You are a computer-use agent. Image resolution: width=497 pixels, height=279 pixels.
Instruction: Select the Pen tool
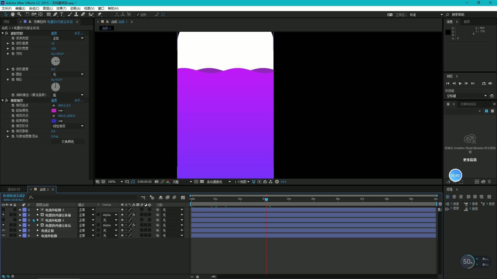coord(55,14)
